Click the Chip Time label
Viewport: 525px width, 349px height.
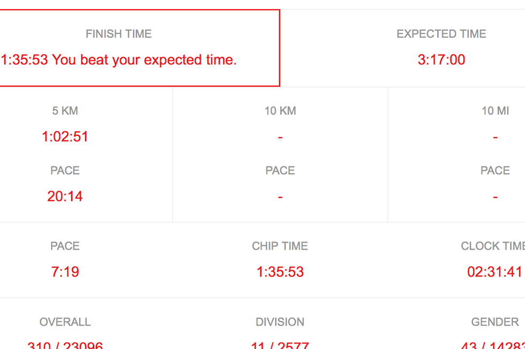click(280, 246)
